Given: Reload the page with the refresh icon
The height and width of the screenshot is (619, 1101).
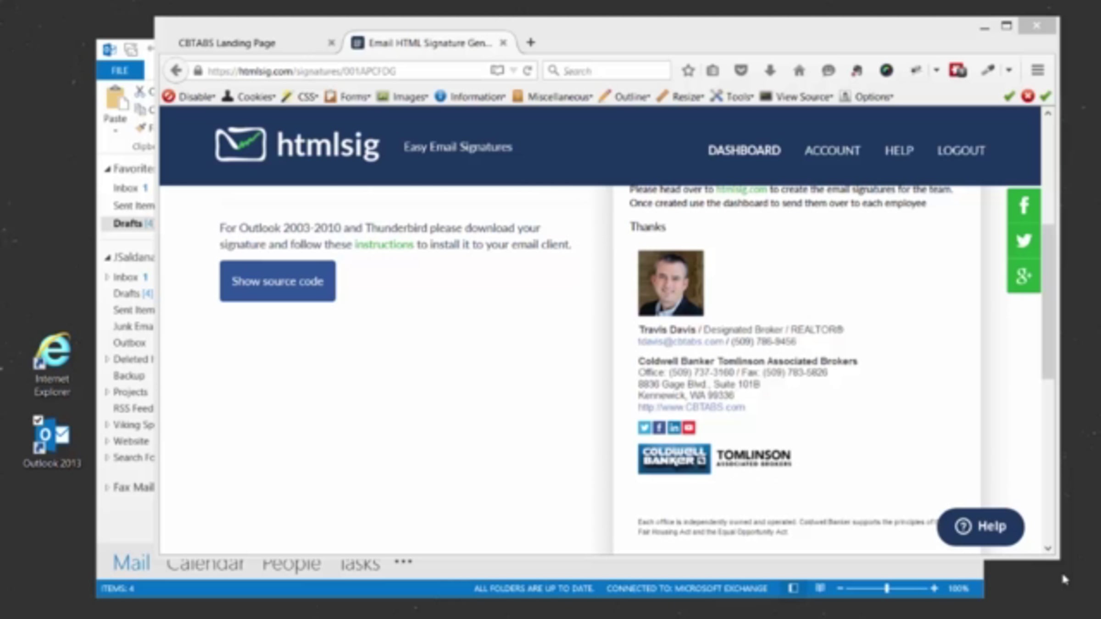Looking at the screenshot, I should (x=528, y=71).
